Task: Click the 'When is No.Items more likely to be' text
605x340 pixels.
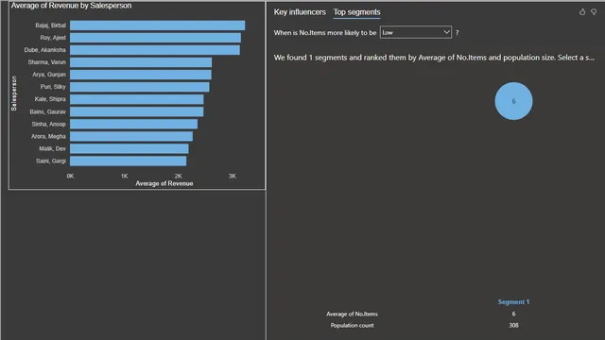Action: click(325, 33)
